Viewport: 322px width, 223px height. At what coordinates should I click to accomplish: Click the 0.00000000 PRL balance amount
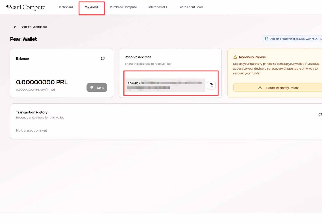pyautogui.click(x=42, y=82)
